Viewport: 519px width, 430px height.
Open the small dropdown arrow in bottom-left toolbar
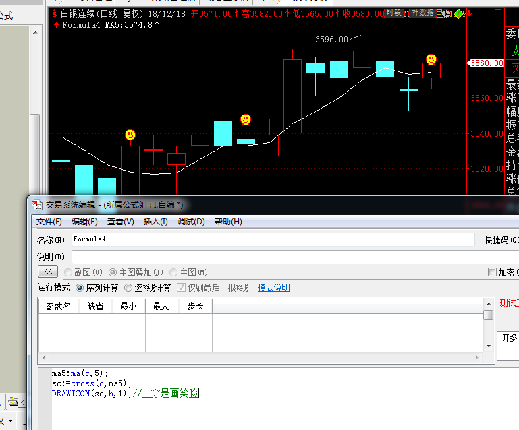click(10, 421)
